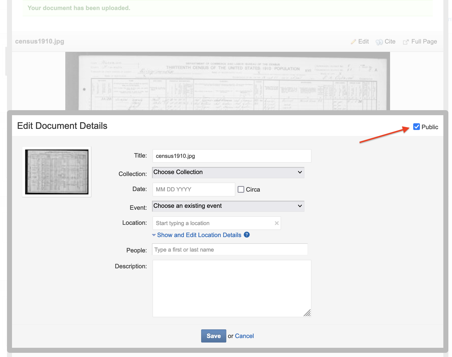The image size is (452, 357).
Task: Click inside the Description text area
Action: point(232,288)
